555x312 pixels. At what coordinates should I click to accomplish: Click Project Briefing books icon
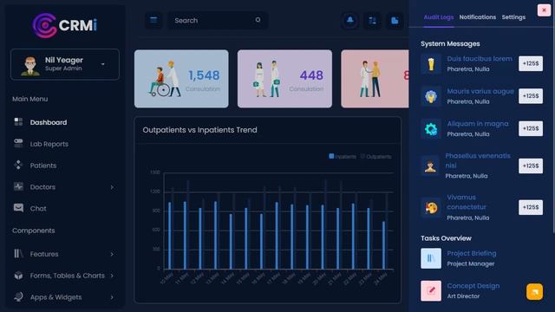coord(431,258)
